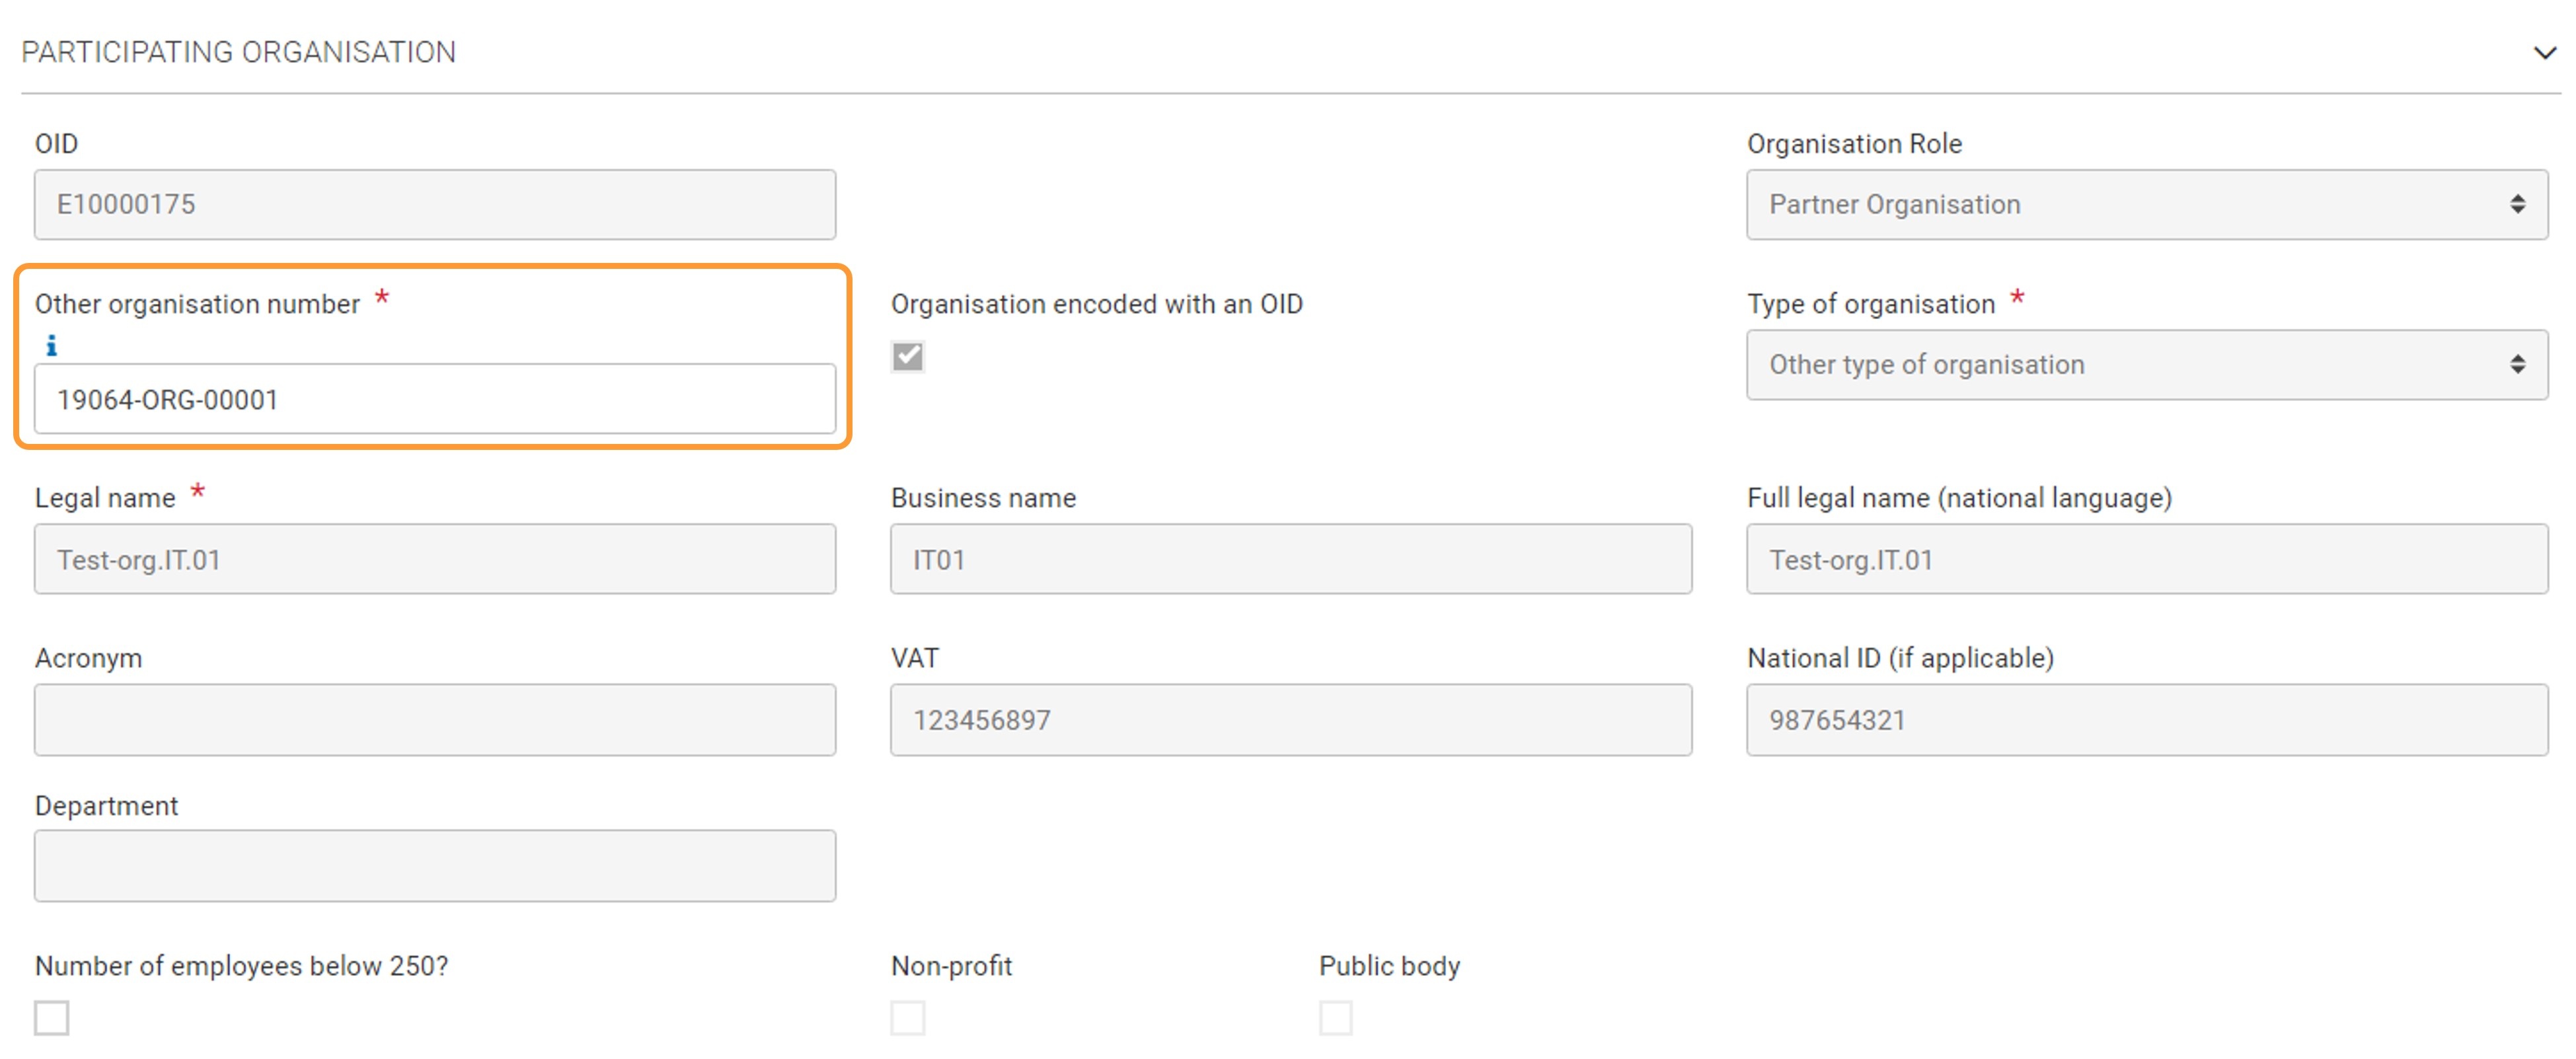Open the Organisation Role dropdown
The width and height of the screenshot is (2576, 1059).
2146,204
